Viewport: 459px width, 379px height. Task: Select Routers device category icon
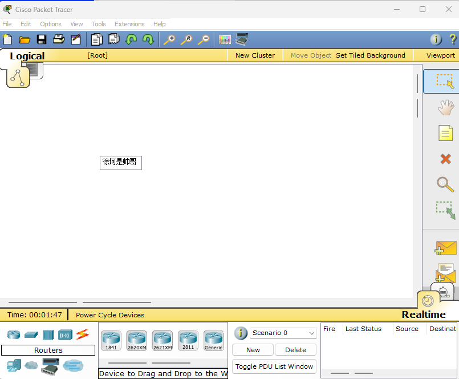14,334
